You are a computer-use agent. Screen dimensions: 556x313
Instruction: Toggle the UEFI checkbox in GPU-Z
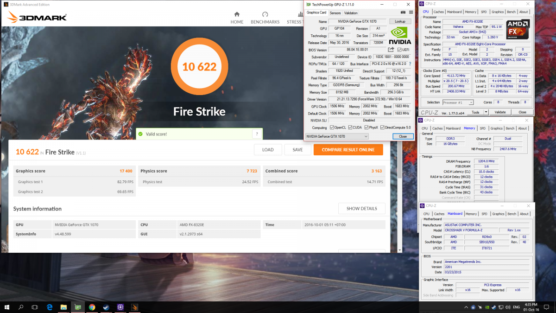pos(399,50)
